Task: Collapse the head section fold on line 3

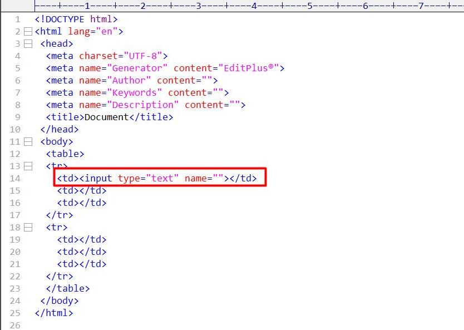Action: coord(28,44)
